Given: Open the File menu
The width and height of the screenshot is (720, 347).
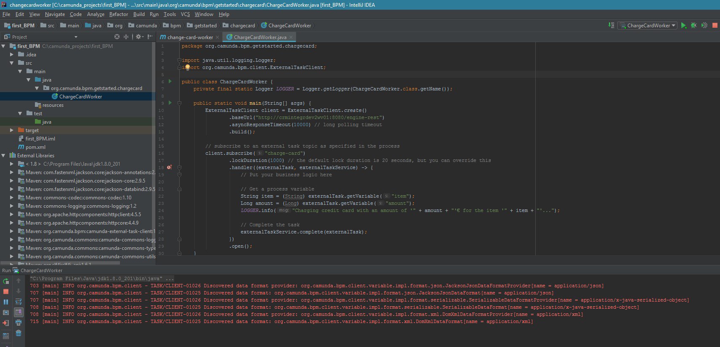Looking at the screenshot, I should 6,14.
